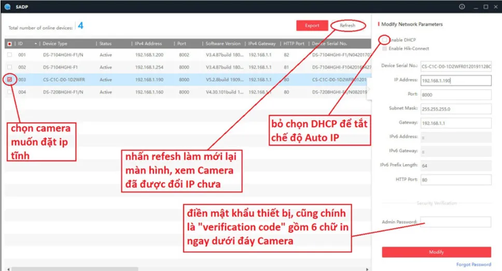Toggle the Enable DHCP checkbox
502x271 pixels.
pyautogui.click(x=384, y=40)
